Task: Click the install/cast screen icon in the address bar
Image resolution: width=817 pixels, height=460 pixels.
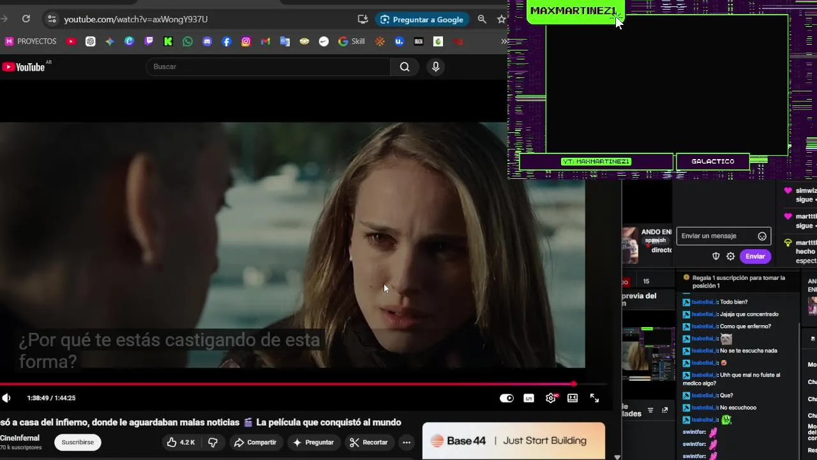Action: click(x=363, y=19)
